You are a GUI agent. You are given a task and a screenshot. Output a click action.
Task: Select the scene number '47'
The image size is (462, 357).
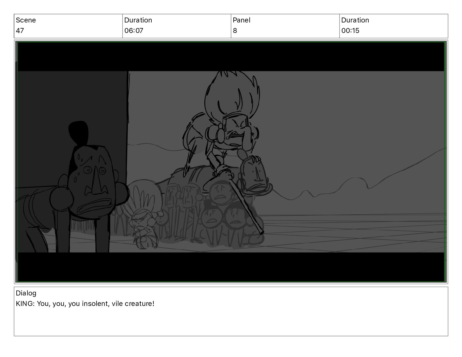pos(20,31)
